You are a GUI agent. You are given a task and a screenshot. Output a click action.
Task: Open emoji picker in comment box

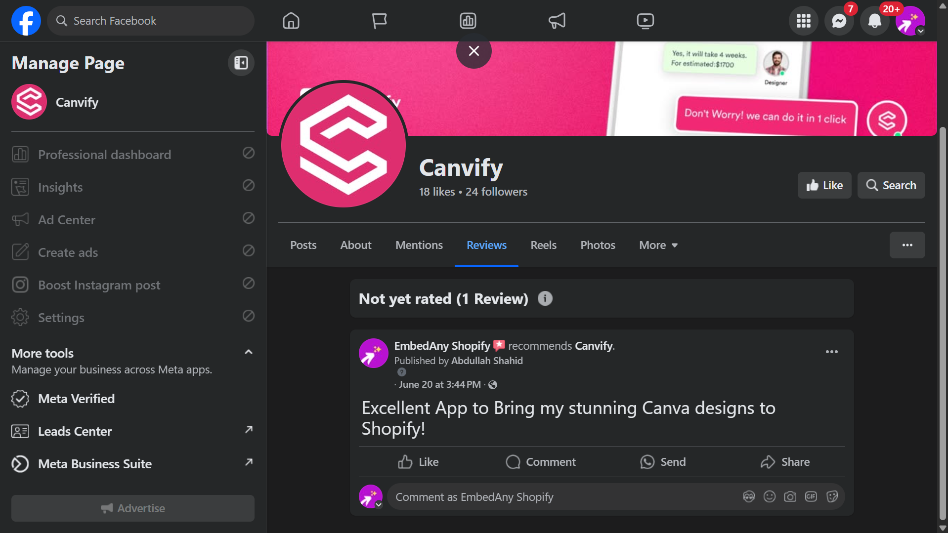point(770,496)
